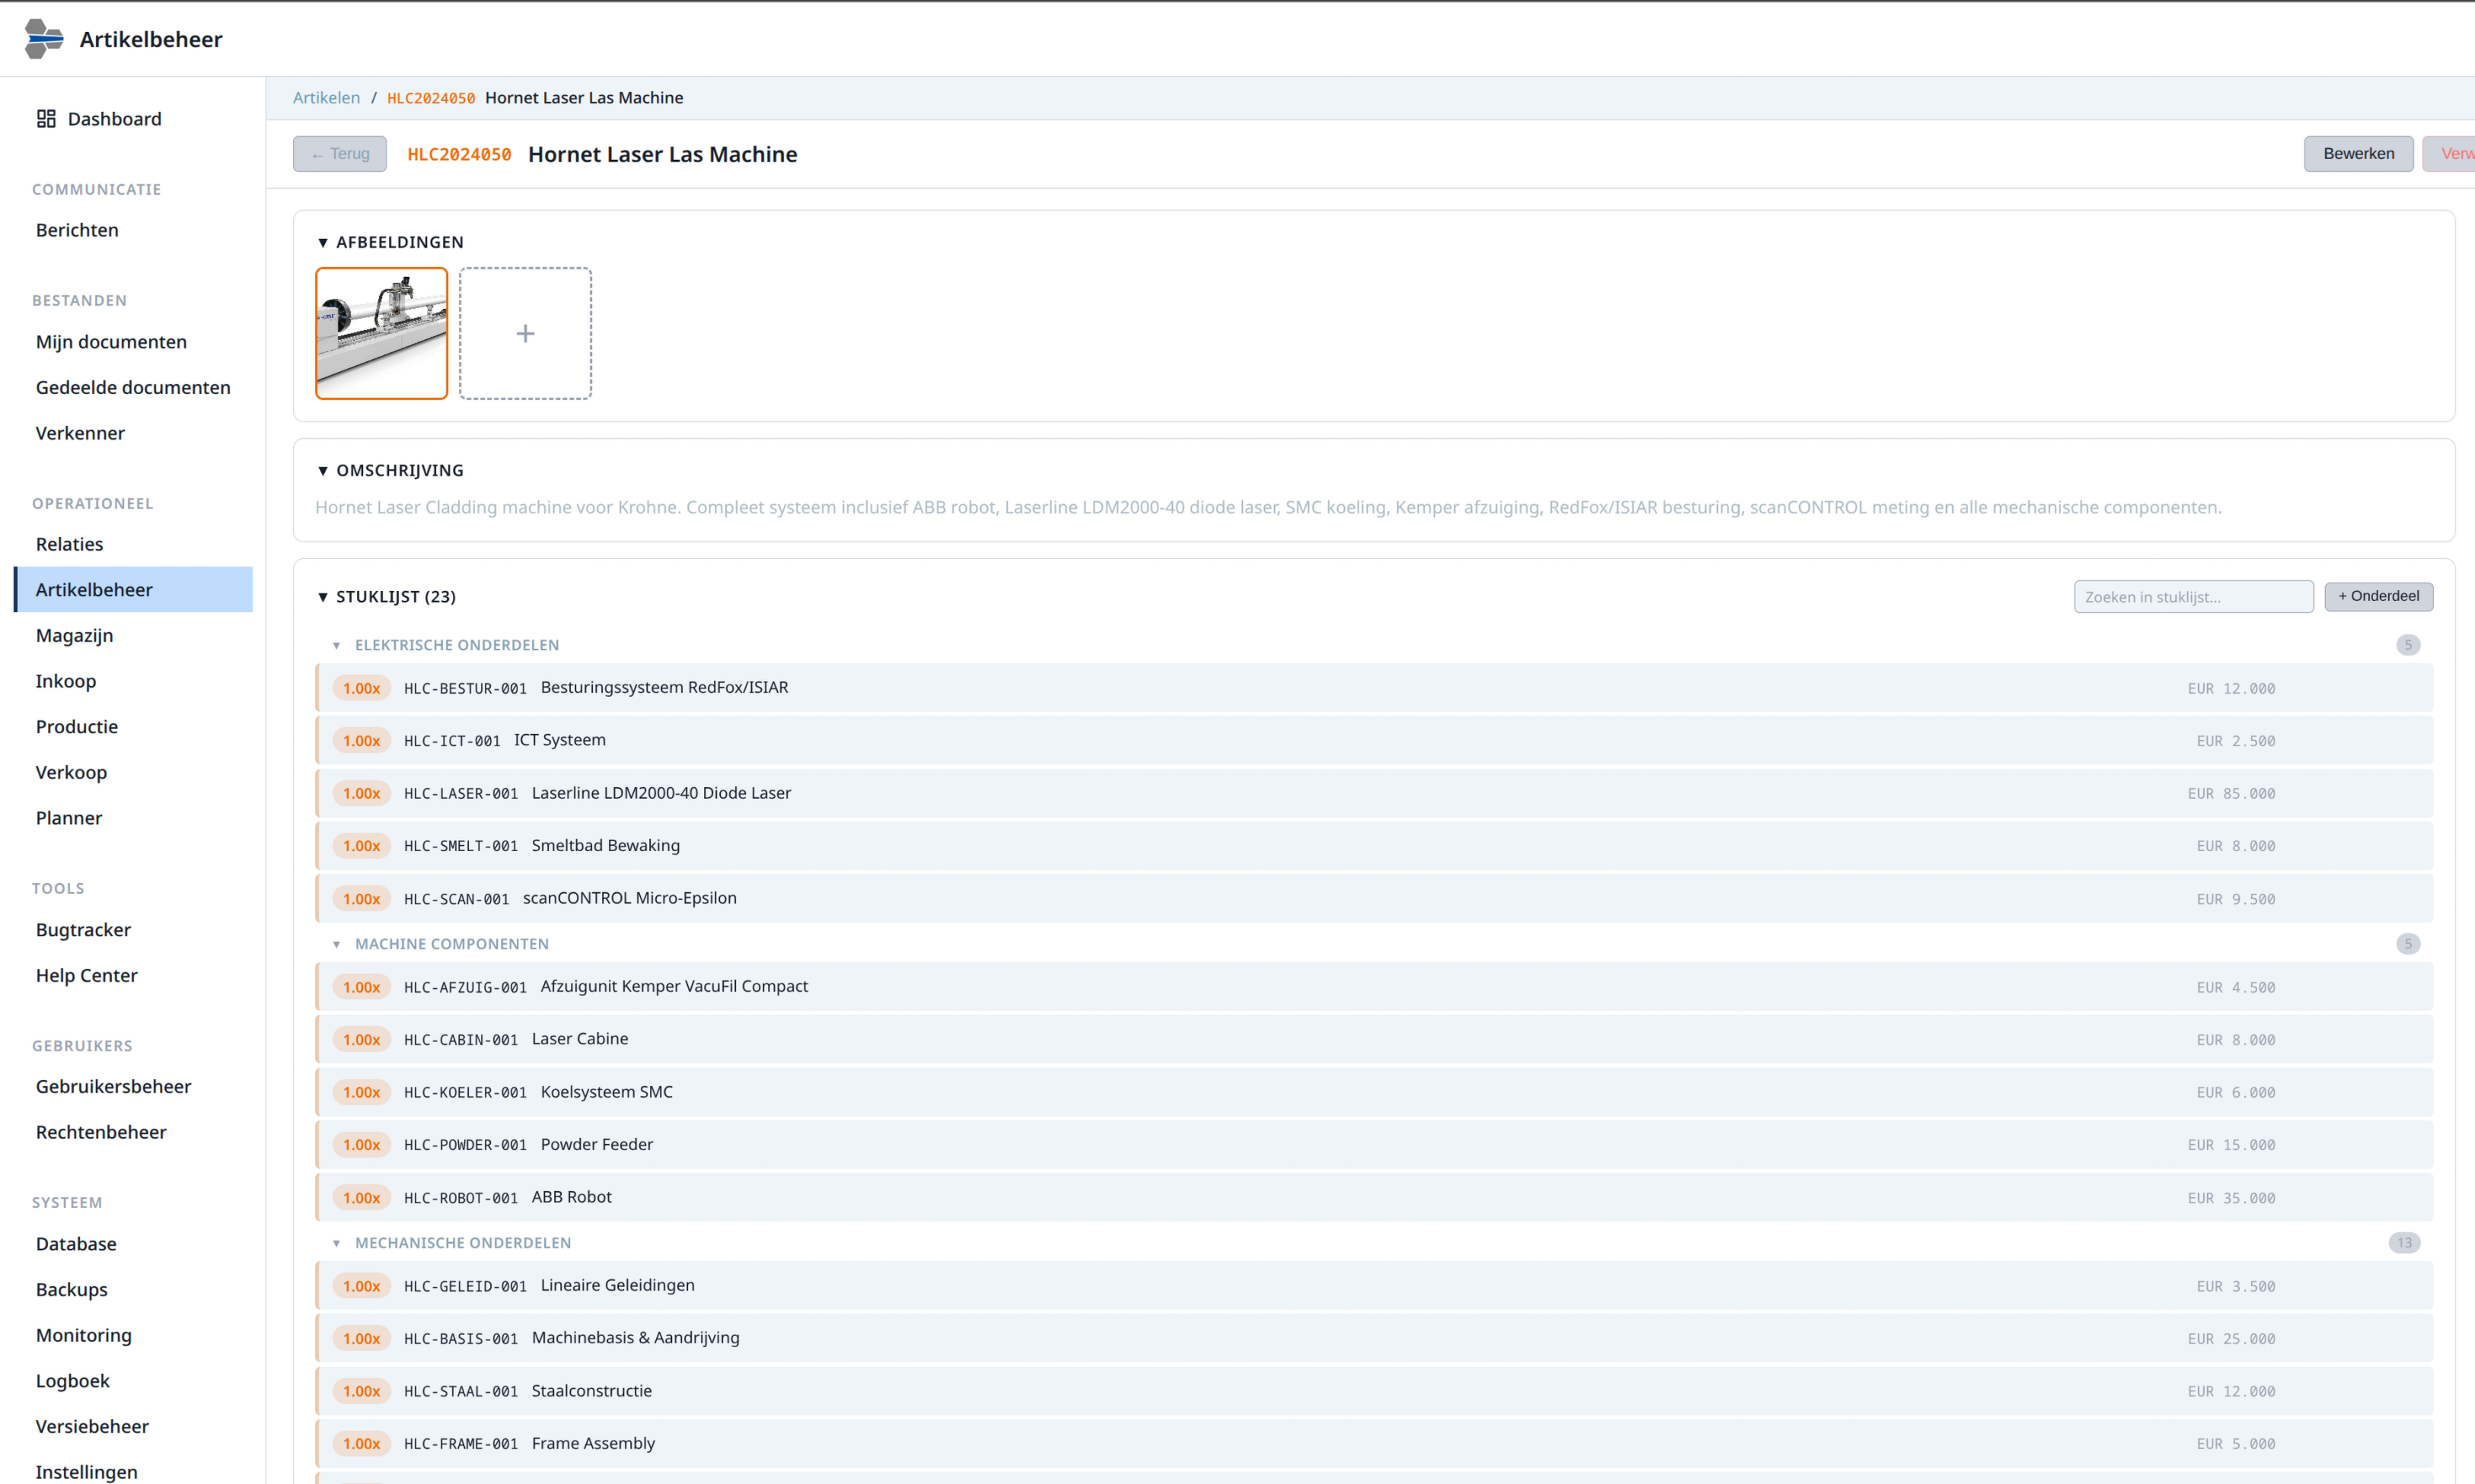Click count badge for Mechanische Onderdelen
2475x1484 pixels.
2404,1243
